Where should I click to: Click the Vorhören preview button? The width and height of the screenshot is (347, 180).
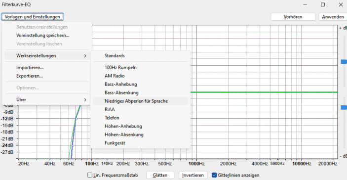pyautogui.click(x=293, y=17)
